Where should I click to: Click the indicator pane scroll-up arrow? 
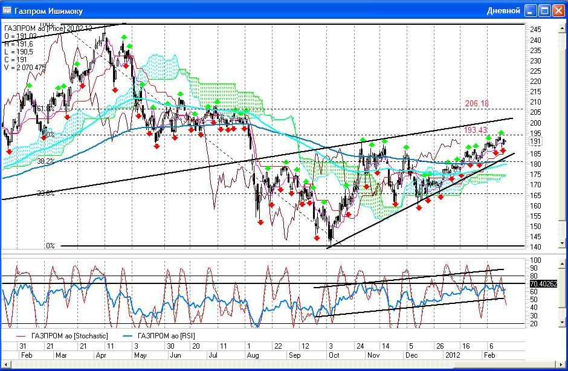tap(562, 263)
